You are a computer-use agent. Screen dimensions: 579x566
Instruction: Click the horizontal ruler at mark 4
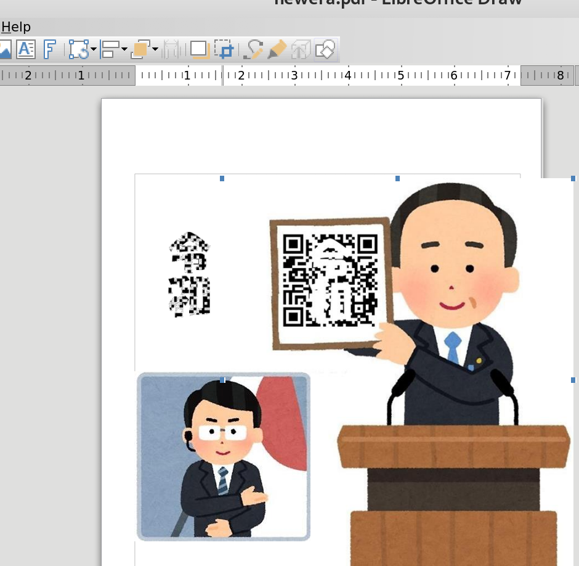347,75
